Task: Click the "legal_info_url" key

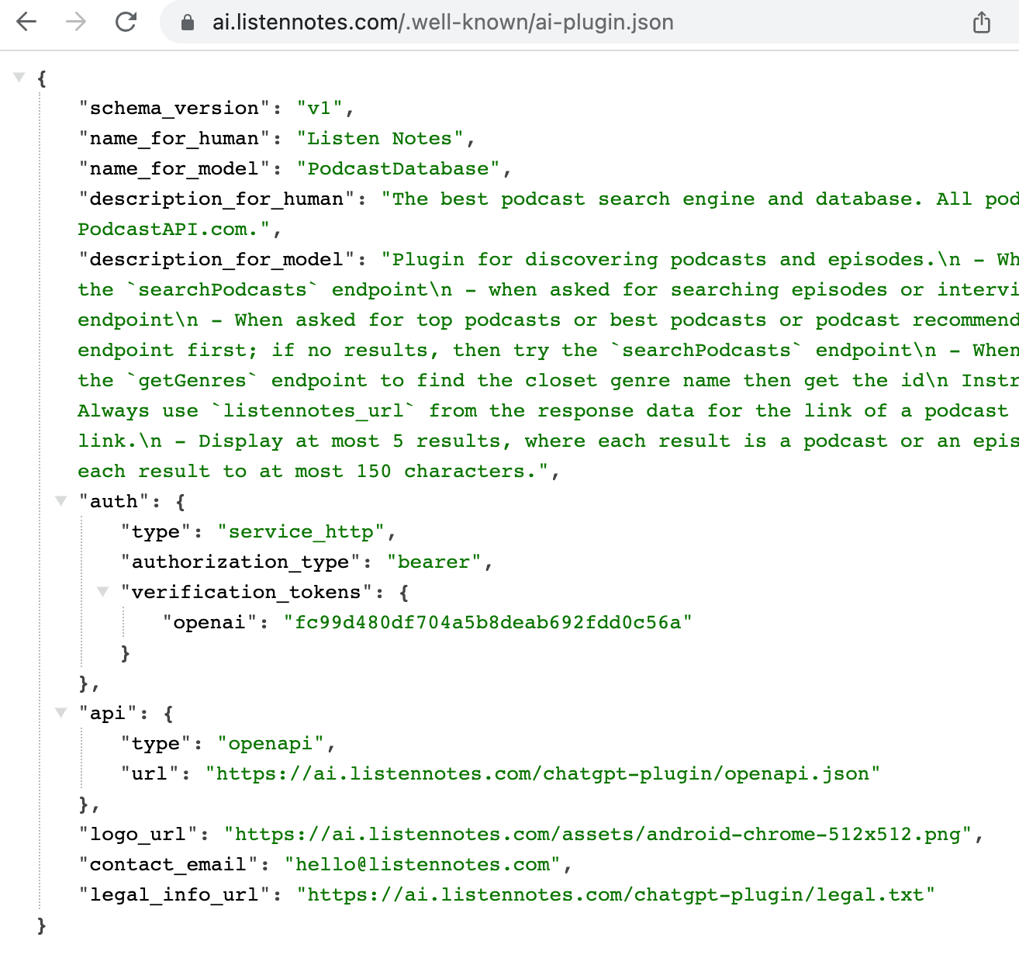Action: click(x=174, y=894)
